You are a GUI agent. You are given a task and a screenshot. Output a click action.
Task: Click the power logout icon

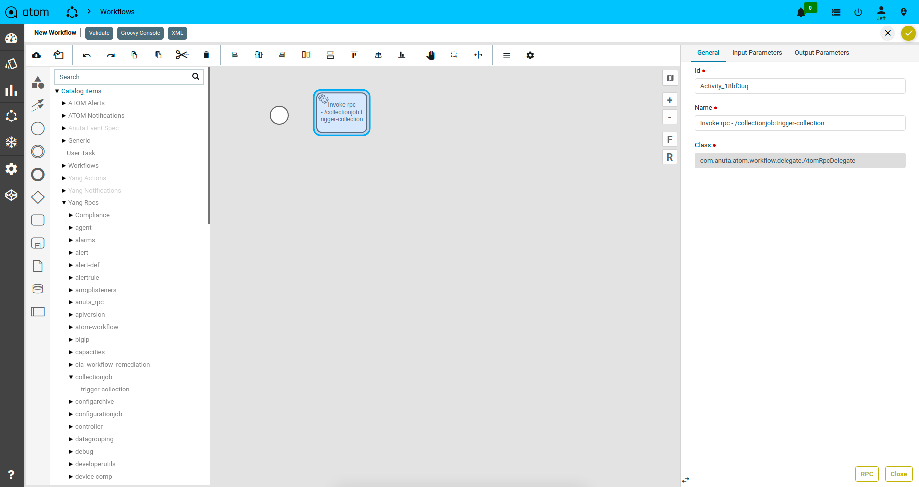(858, 12)
